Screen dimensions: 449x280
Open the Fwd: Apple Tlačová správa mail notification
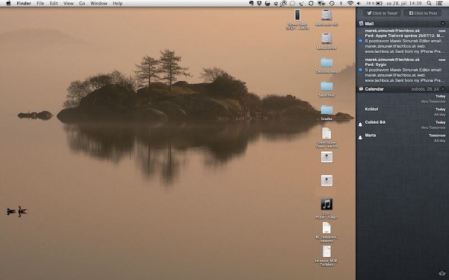(x=402, y=41)
